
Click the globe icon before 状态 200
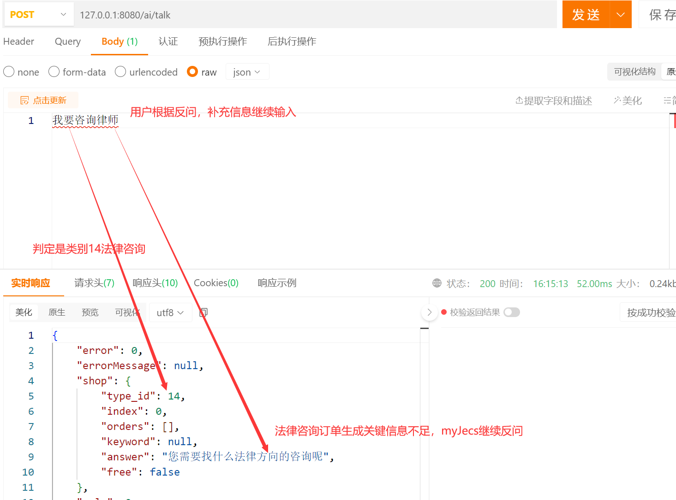point(437,283)
